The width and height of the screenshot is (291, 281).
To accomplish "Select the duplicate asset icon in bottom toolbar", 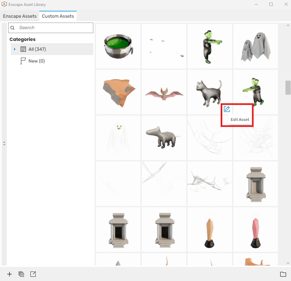I will (x=21, y=274).
